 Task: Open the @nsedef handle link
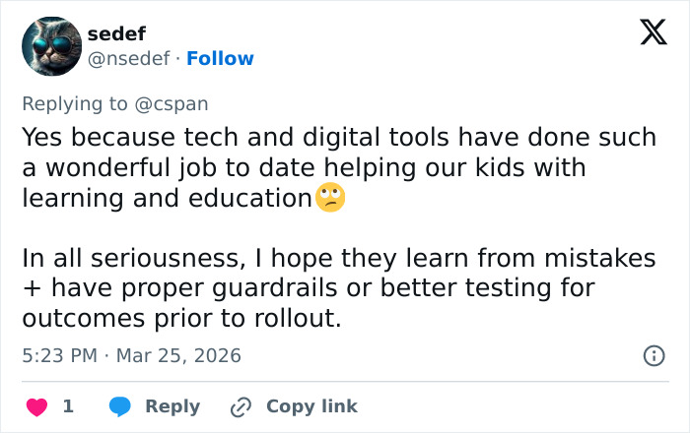130,59
